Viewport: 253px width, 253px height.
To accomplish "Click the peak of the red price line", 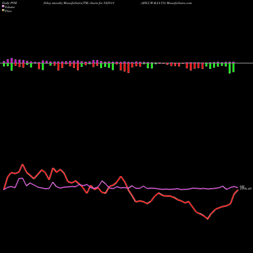I will (23, 164).
